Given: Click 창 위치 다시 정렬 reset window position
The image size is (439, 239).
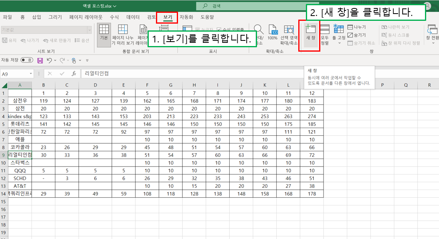Looking at the screenshot, I should pos(401,43).
